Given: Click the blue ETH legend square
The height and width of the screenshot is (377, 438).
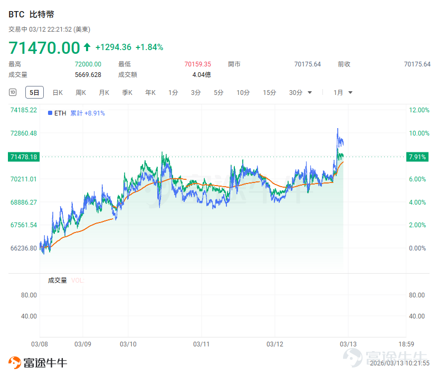Looking at the screenshot, I should (50, 113).
